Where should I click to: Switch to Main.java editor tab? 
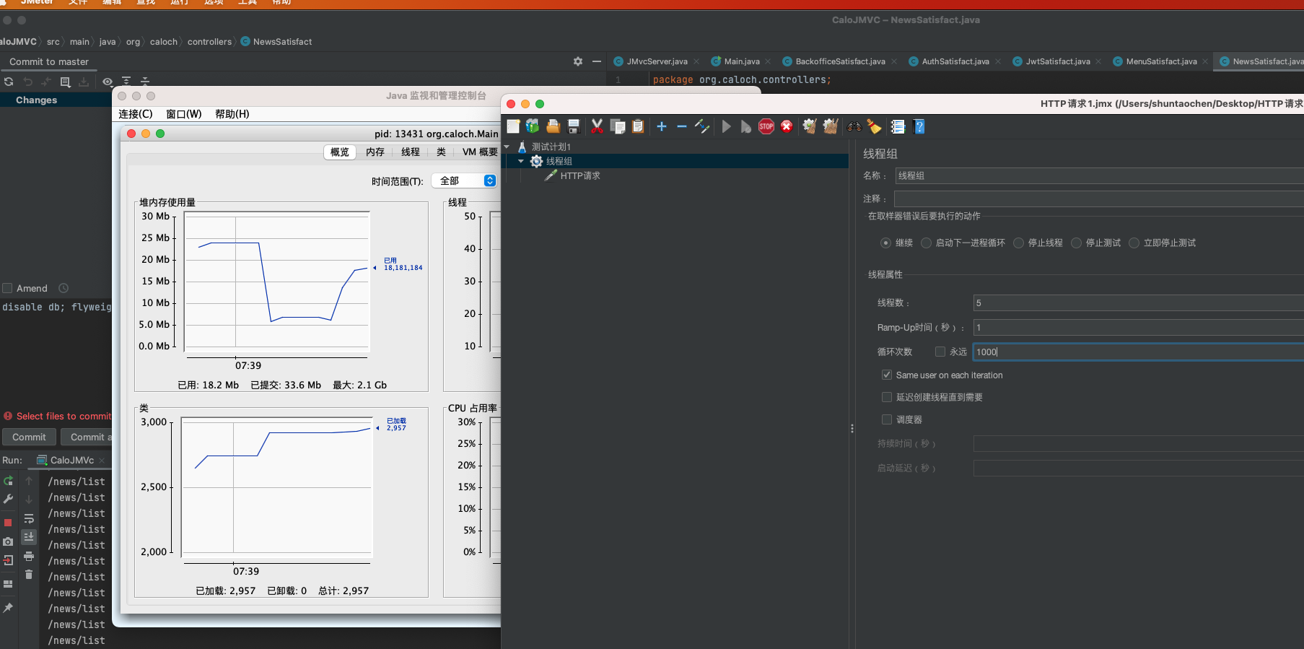point(741,61)
